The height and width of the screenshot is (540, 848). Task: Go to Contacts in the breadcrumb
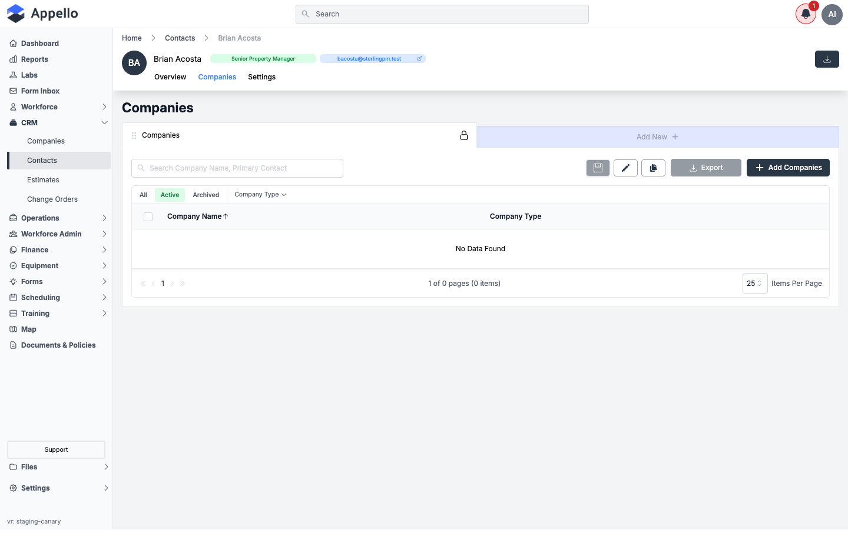[x=180, y=38]
